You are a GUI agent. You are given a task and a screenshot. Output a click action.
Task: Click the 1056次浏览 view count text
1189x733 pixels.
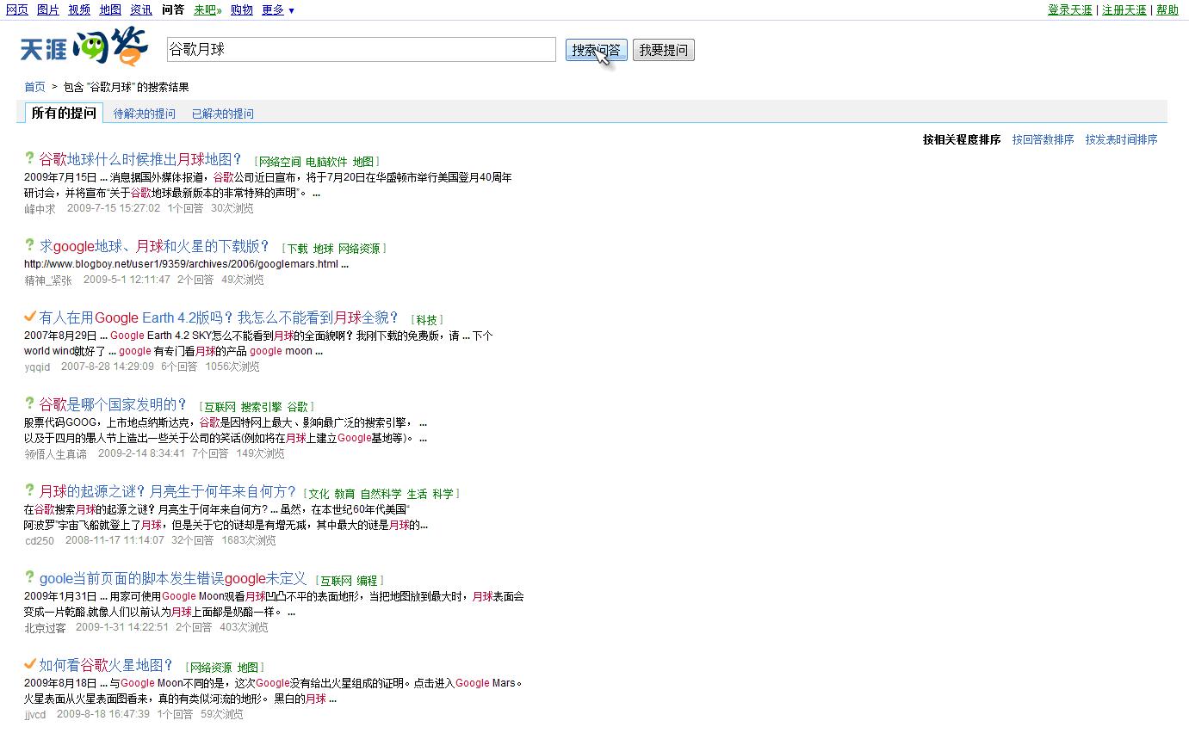click(232, 366)
